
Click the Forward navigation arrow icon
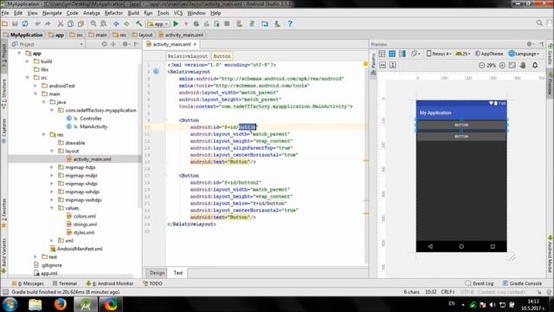[x=126, y=23]
